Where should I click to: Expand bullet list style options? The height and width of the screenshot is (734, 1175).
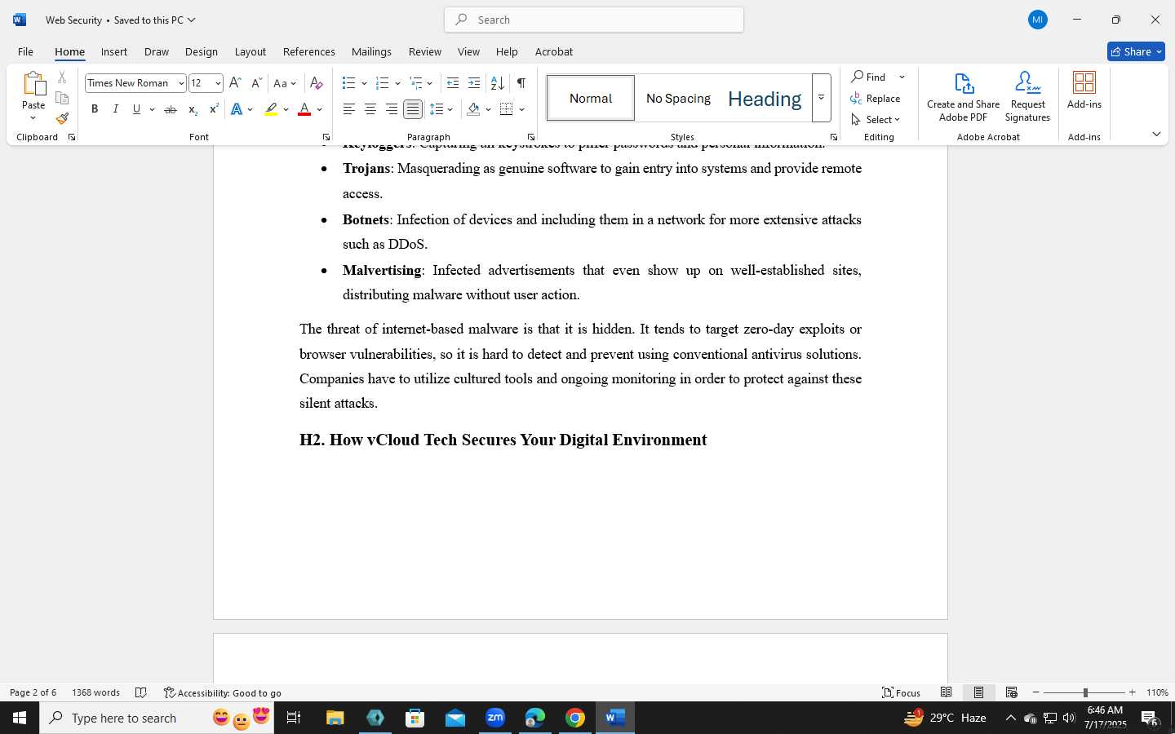(364, 83)
